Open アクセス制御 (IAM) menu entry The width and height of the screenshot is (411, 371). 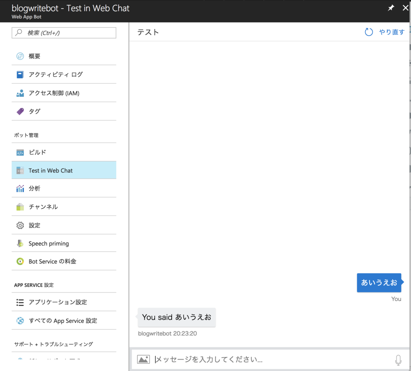coord(53,93)
